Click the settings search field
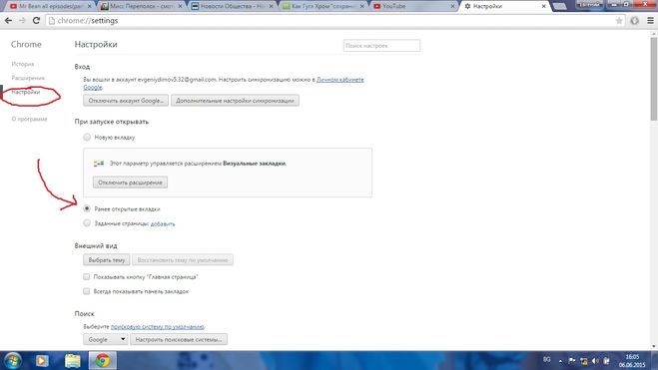The height and width of the screenshot is (370, 658). (x=381, y=46)
